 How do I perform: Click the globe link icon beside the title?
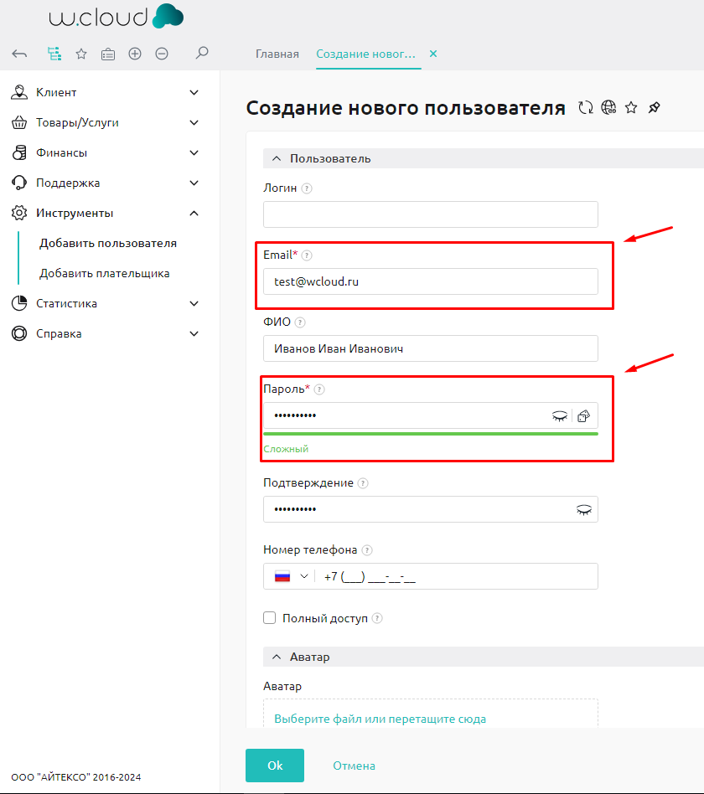click(x=608, y=107)
